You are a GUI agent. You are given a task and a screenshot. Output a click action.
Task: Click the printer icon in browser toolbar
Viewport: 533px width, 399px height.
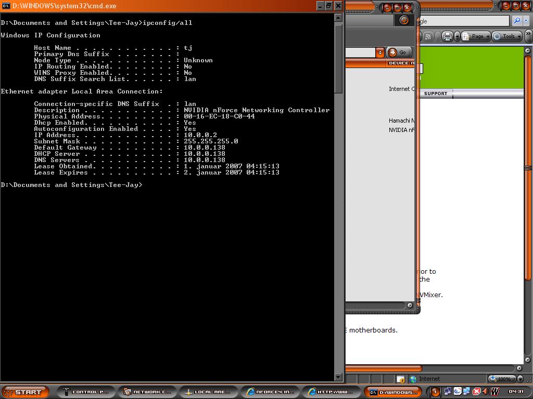[448, 36]
